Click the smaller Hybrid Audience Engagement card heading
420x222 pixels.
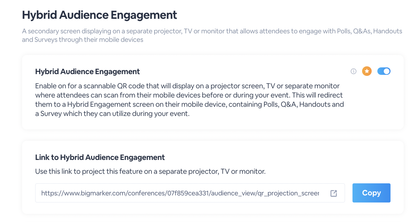(87, 72)
